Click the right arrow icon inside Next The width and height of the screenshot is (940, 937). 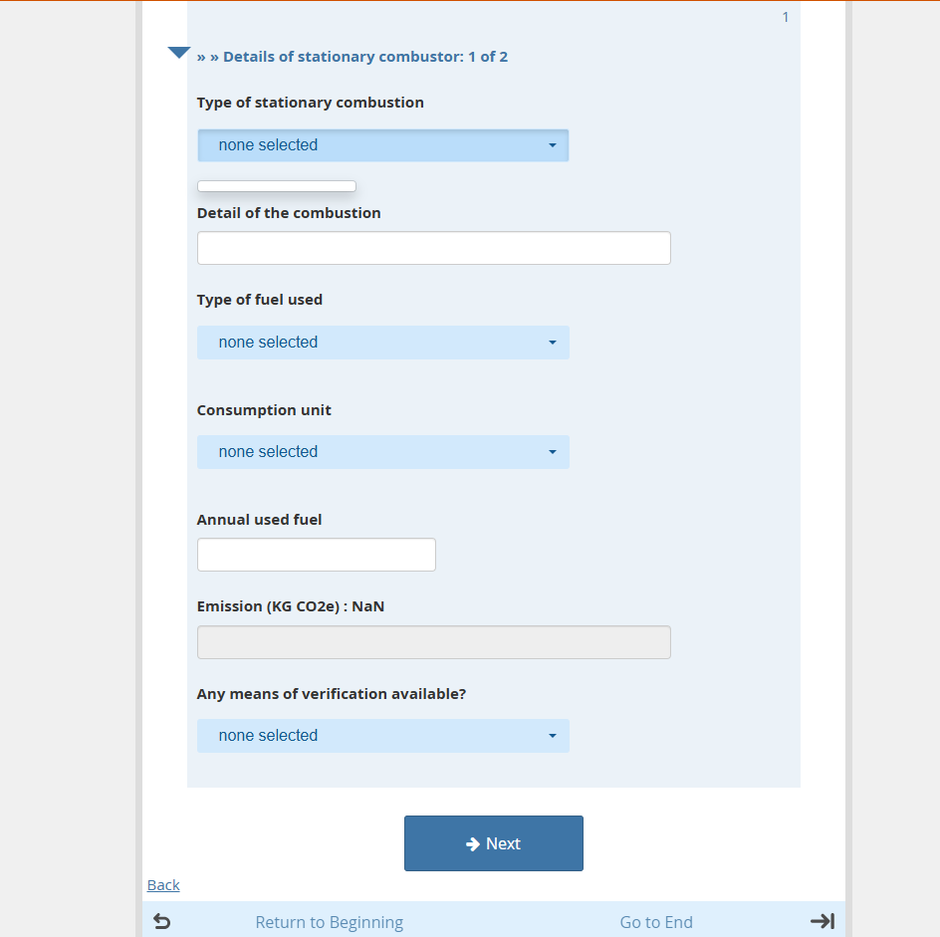(x=473, y=844)
